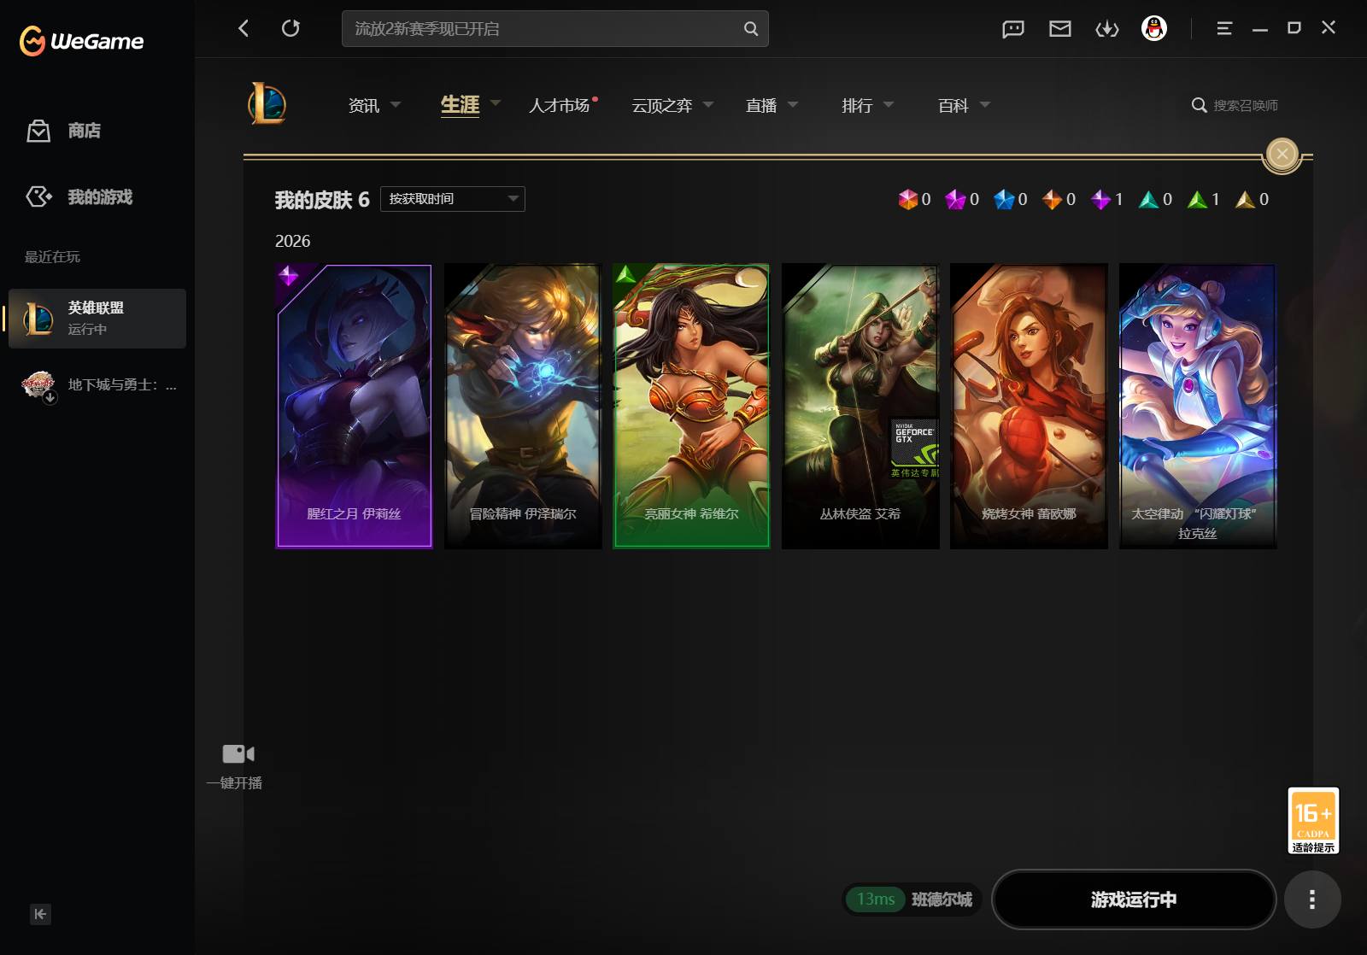Open more options three-dot button
This screenshot has width=1367, height=955.
tap(1312, 899)
